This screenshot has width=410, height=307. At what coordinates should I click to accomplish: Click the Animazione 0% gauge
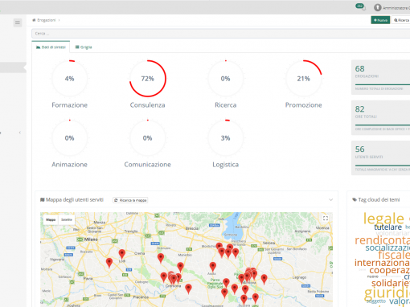point(70,138)
